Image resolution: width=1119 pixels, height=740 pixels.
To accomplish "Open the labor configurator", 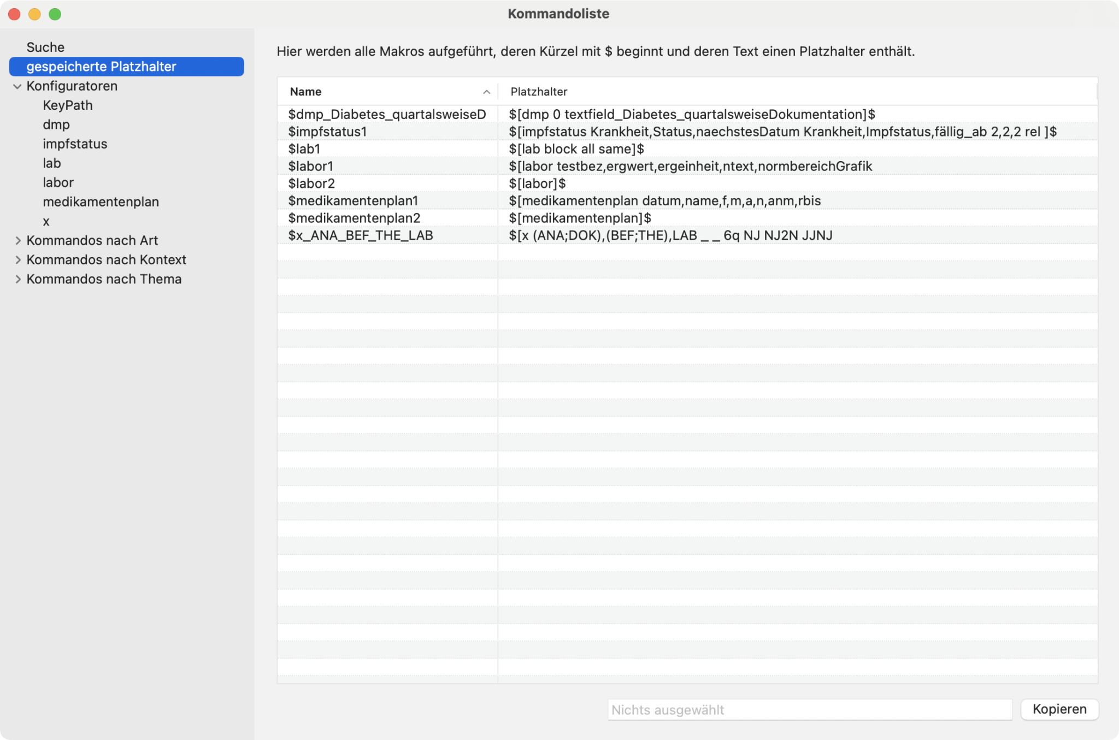I will click(x=58, y=182).
